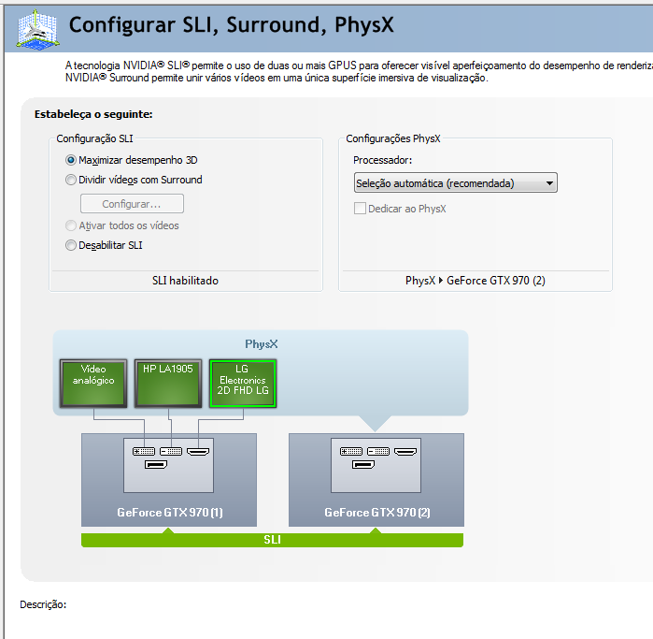Click the Configuração SLI group title
The width and height of the screenshot is (653, 639).
point(94,138)
